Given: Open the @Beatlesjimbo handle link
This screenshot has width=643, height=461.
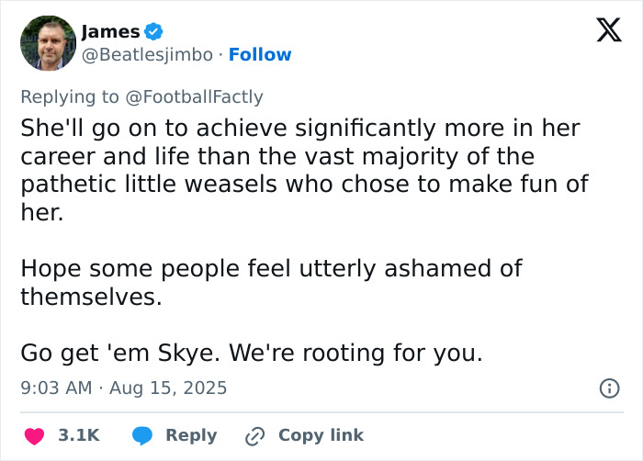Looking at the screenshot, I should (148, 55).
